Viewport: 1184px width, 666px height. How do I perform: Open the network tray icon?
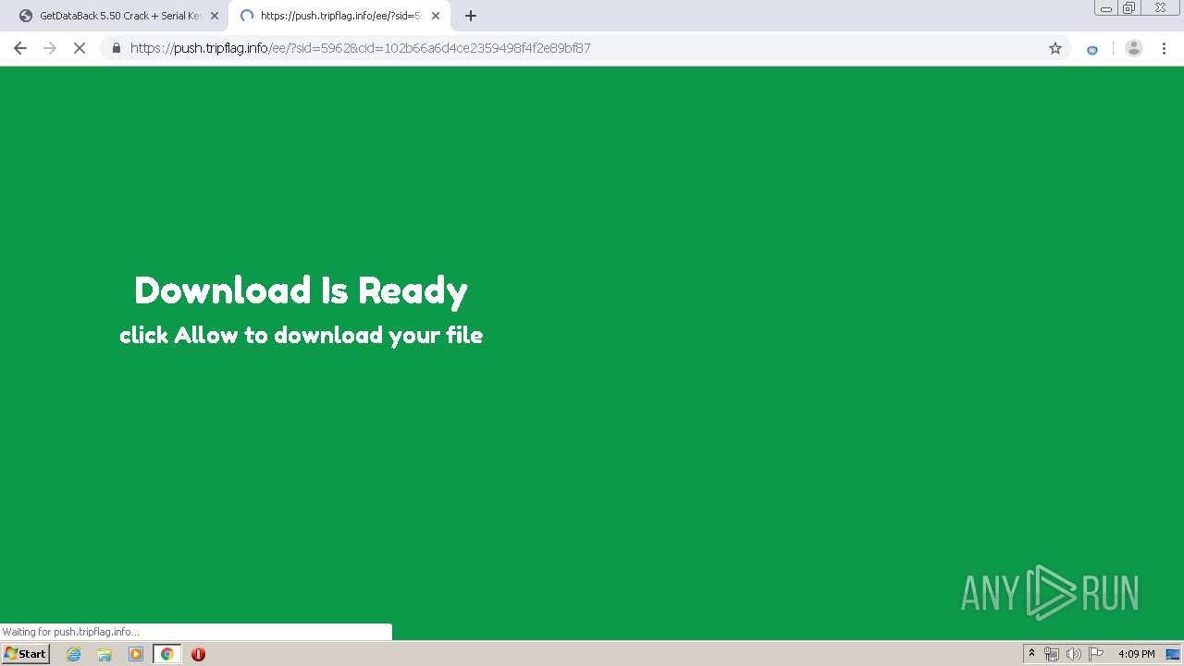pyautogui.click(x=1052, y=654)
